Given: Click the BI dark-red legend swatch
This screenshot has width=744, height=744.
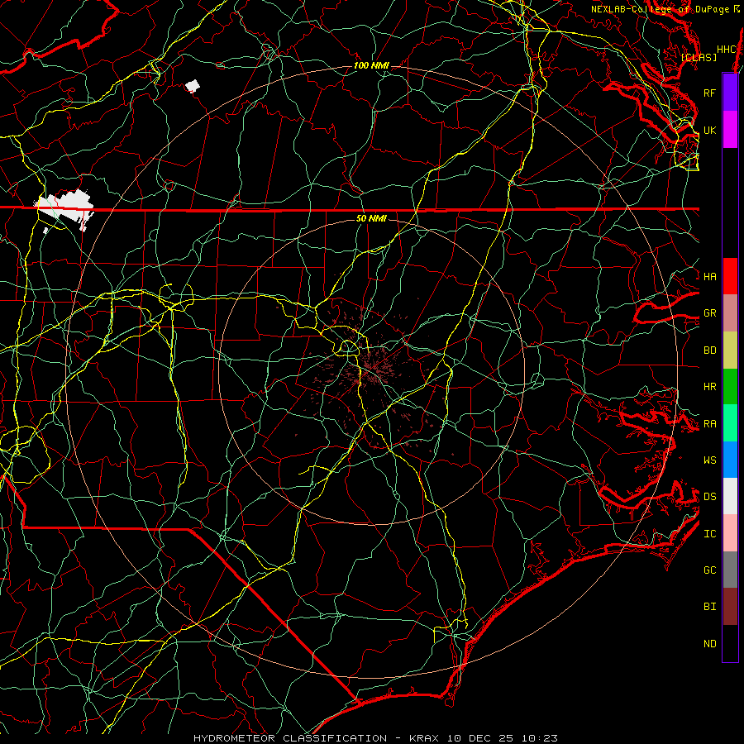Looking at the screenshot, I should (730, 607).
